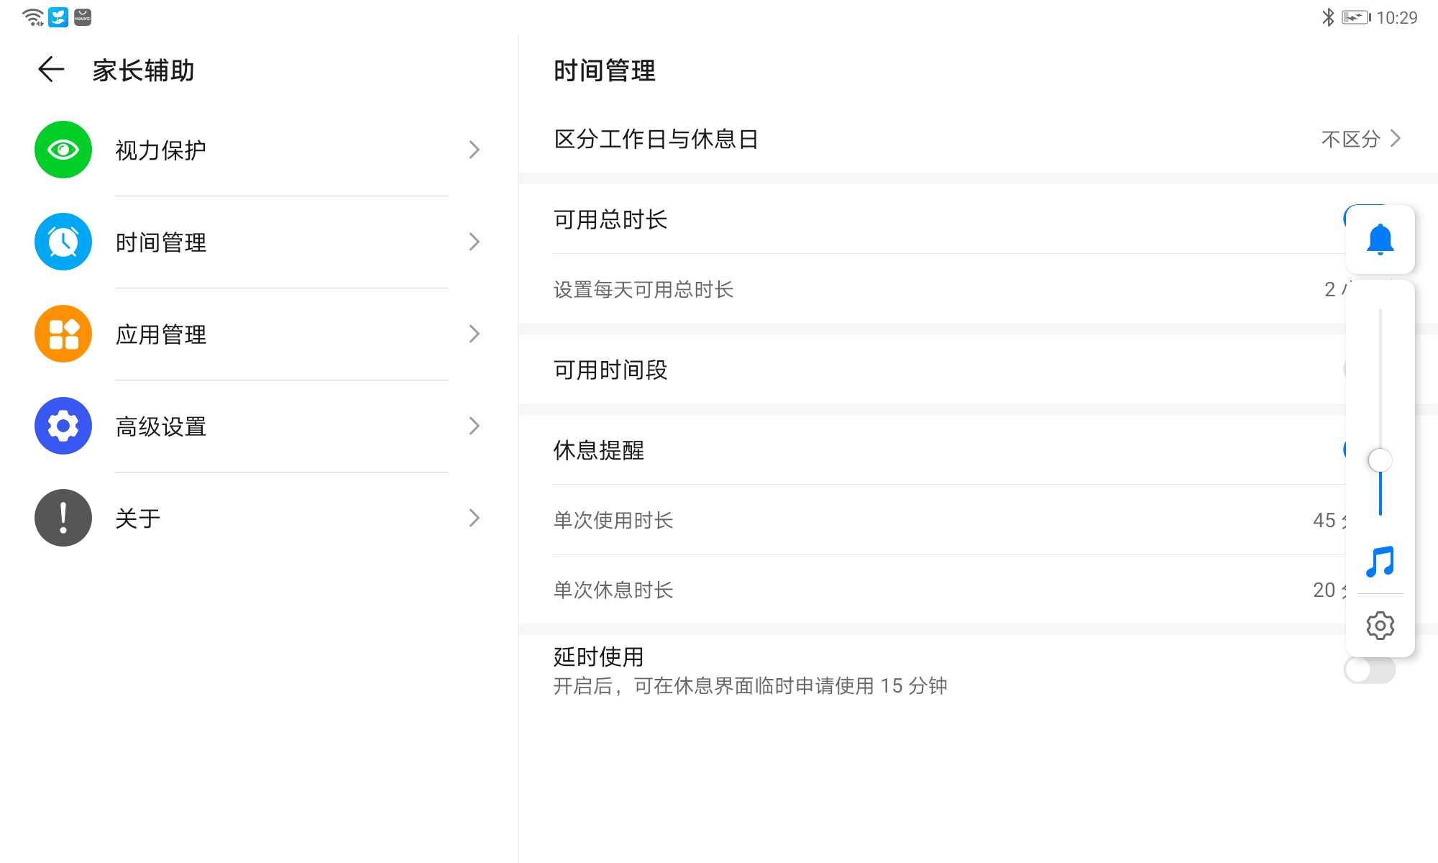This screenshot has width=1438, height=863.
Task: Expand the 应用管理 chevron
Action: point(474,334)
